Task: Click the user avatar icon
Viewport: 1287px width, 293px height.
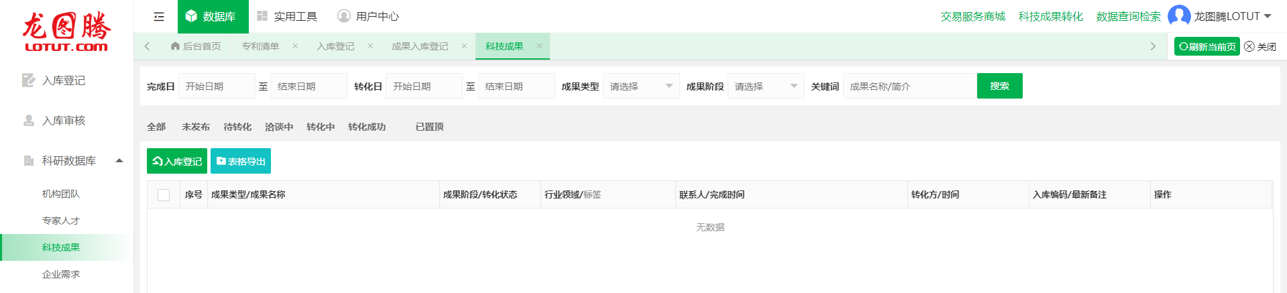Action: (1178, 16)
